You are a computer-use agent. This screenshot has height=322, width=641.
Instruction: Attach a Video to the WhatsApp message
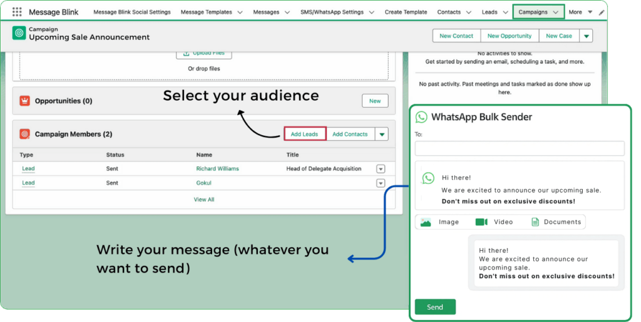pos(495,222)
